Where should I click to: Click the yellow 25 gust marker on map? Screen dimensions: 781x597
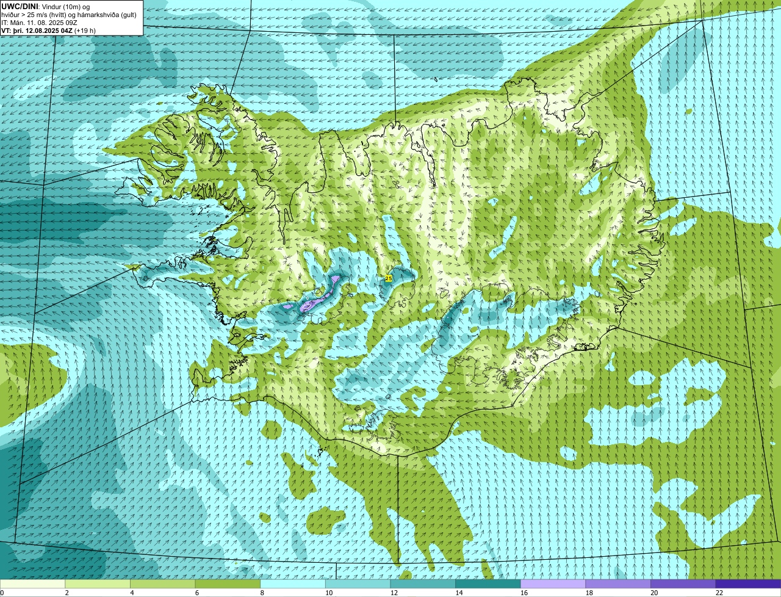click(389, 278)
